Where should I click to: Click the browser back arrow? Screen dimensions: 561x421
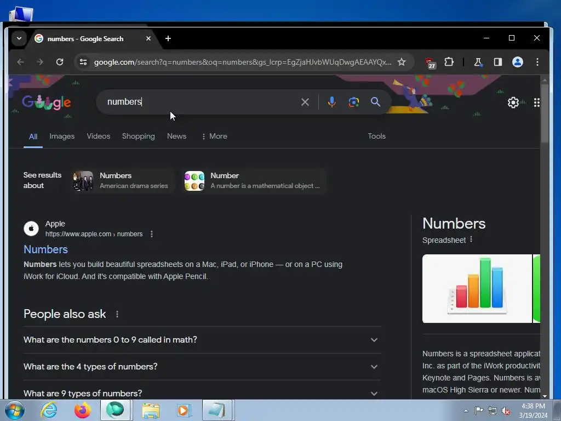tap(20, 62)
